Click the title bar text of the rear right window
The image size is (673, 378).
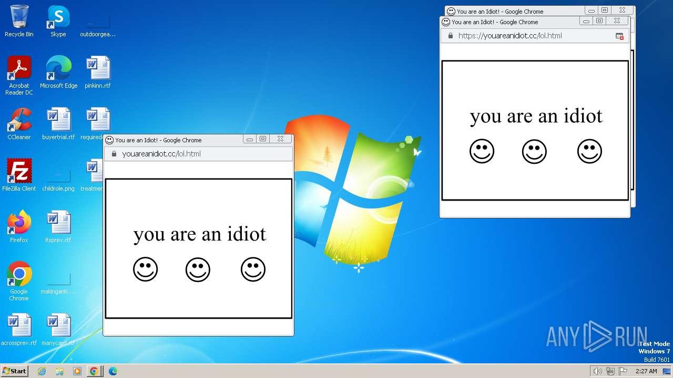(x=500, y=11)
